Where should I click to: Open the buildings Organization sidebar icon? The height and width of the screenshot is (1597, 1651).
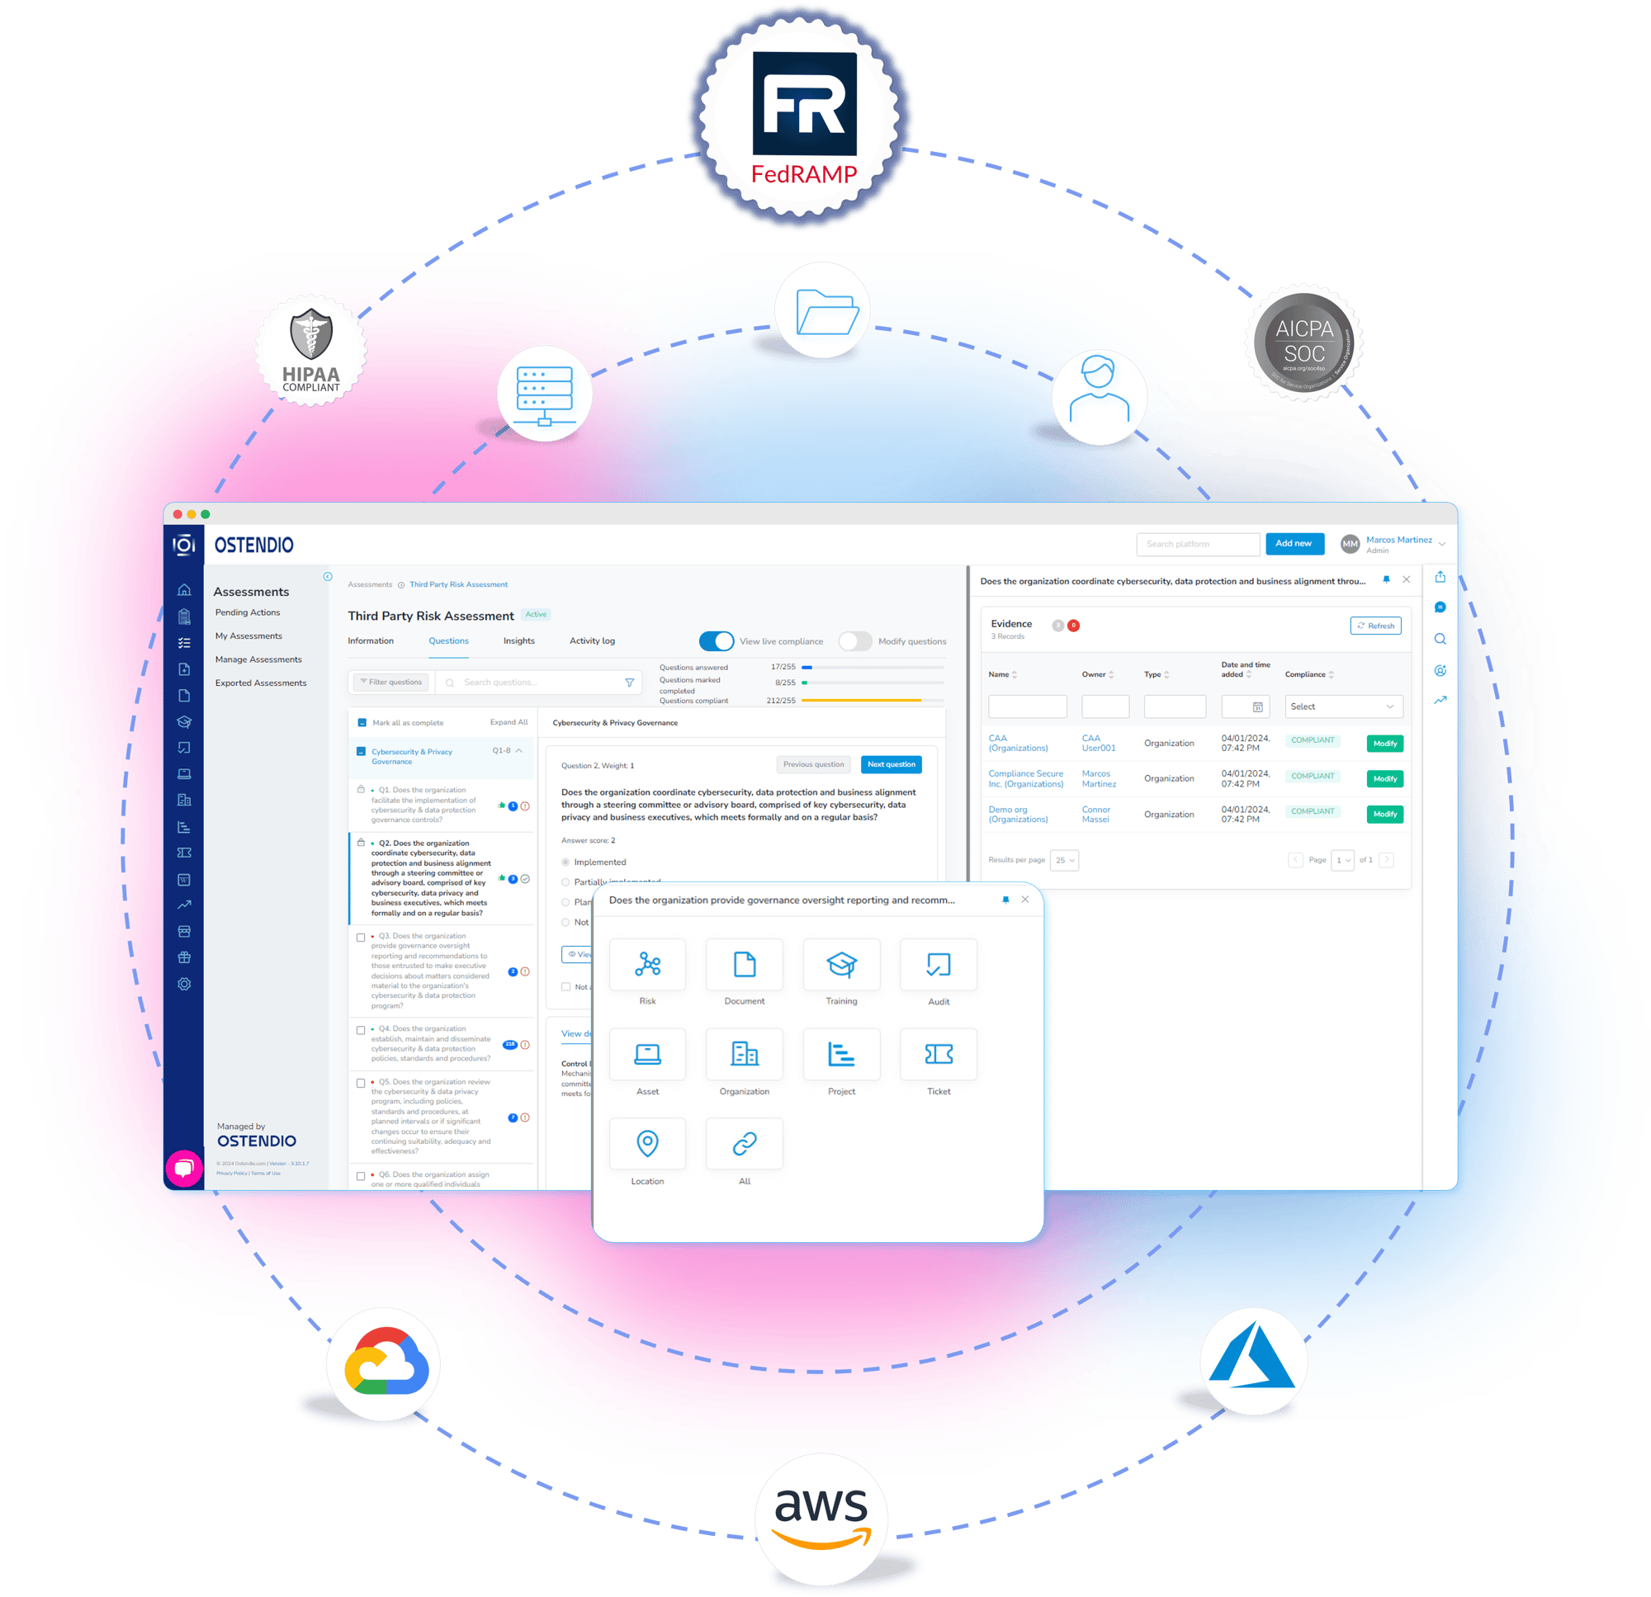tap(183, 801)
